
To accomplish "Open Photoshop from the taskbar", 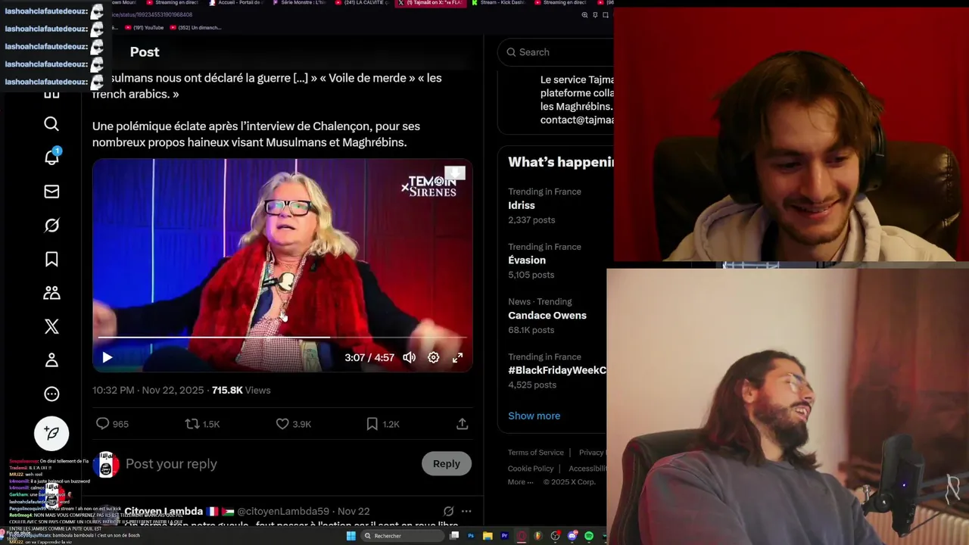I will tap(471, 536).
